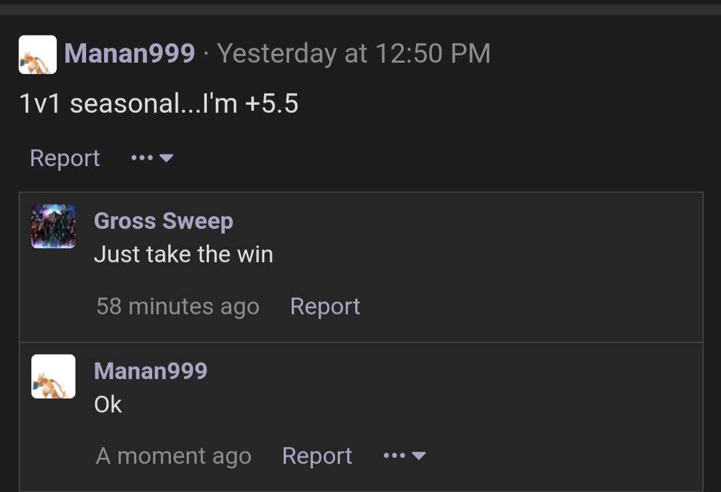This screenshot has height=492, width=721.
Task: Expand the three-dot menu on the "Ok" comment
Action: coord(395,456)
